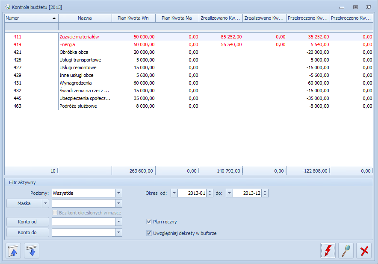The width and height of the screenshot is (378, 264).
Task: Click in the Poziomy field showing Wszystkie
Action: point(83,193)
